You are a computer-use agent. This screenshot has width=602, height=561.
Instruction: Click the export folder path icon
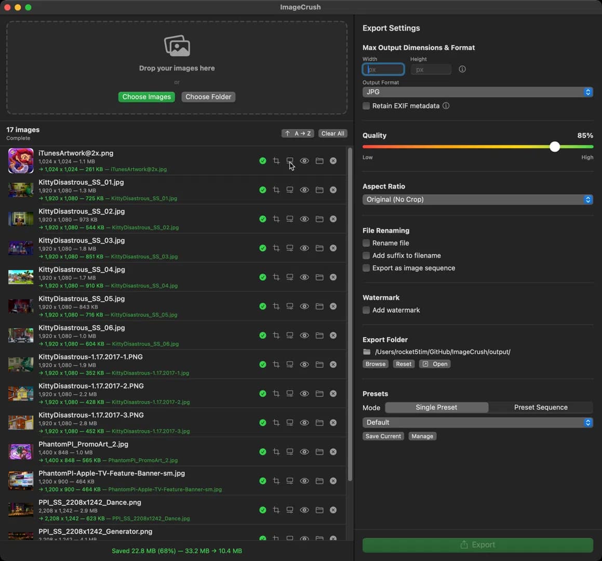[x=367, y=352]
